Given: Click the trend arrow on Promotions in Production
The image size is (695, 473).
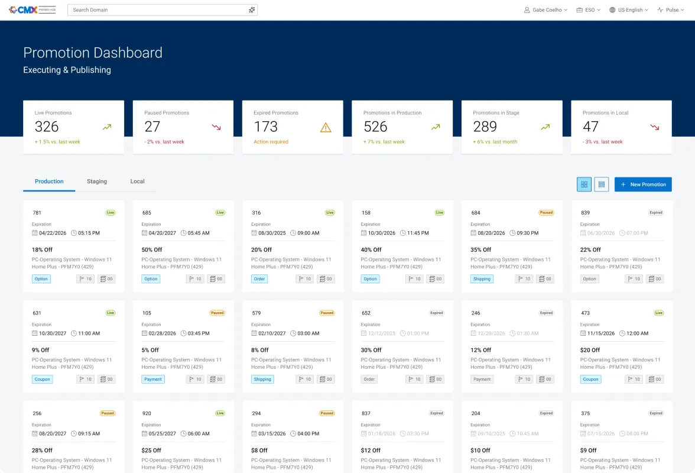Looking at the screenshot, I should [436, 127].
